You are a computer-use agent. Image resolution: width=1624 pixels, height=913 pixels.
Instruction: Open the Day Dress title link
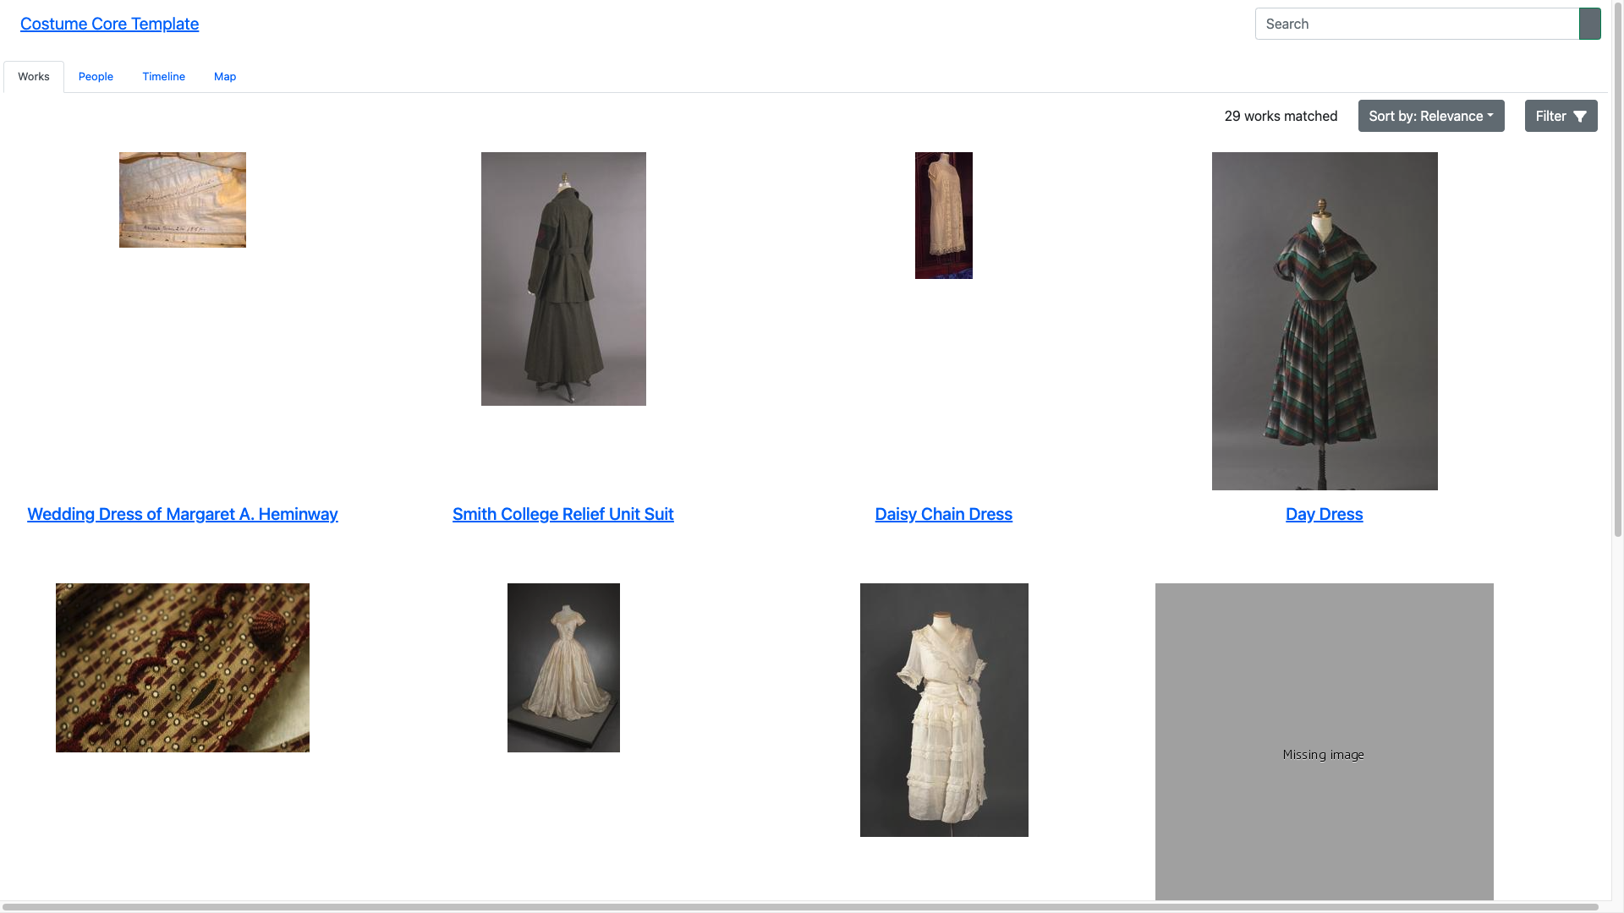pos(1325,514)
